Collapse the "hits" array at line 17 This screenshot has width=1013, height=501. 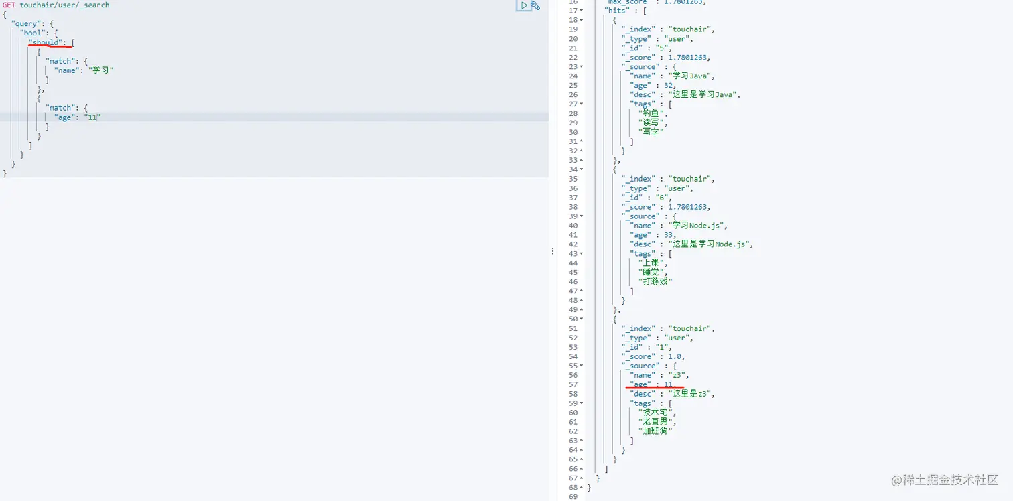(x=582, y=11)
